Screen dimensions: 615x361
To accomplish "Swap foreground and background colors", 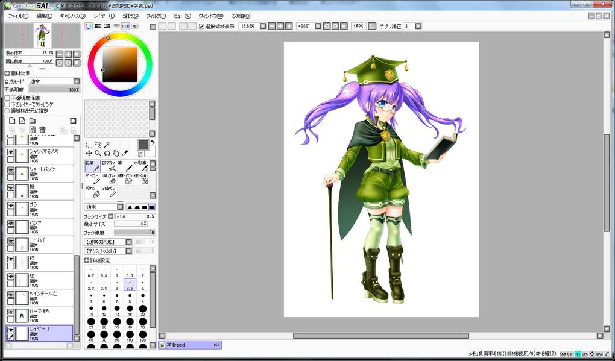I will tap(153, 142).
